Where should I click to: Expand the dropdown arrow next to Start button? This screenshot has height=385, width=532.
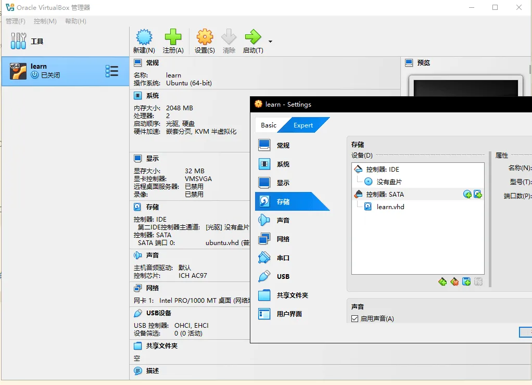click(x=270, y=42)
